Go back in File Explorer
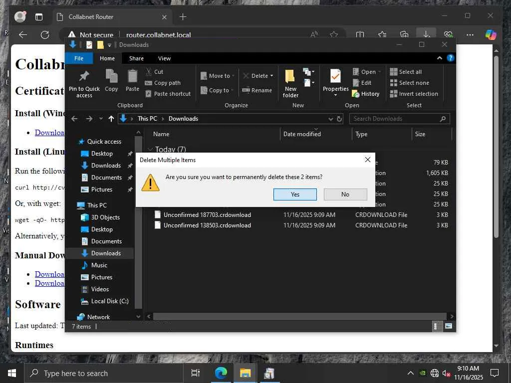 coord(75,119)
